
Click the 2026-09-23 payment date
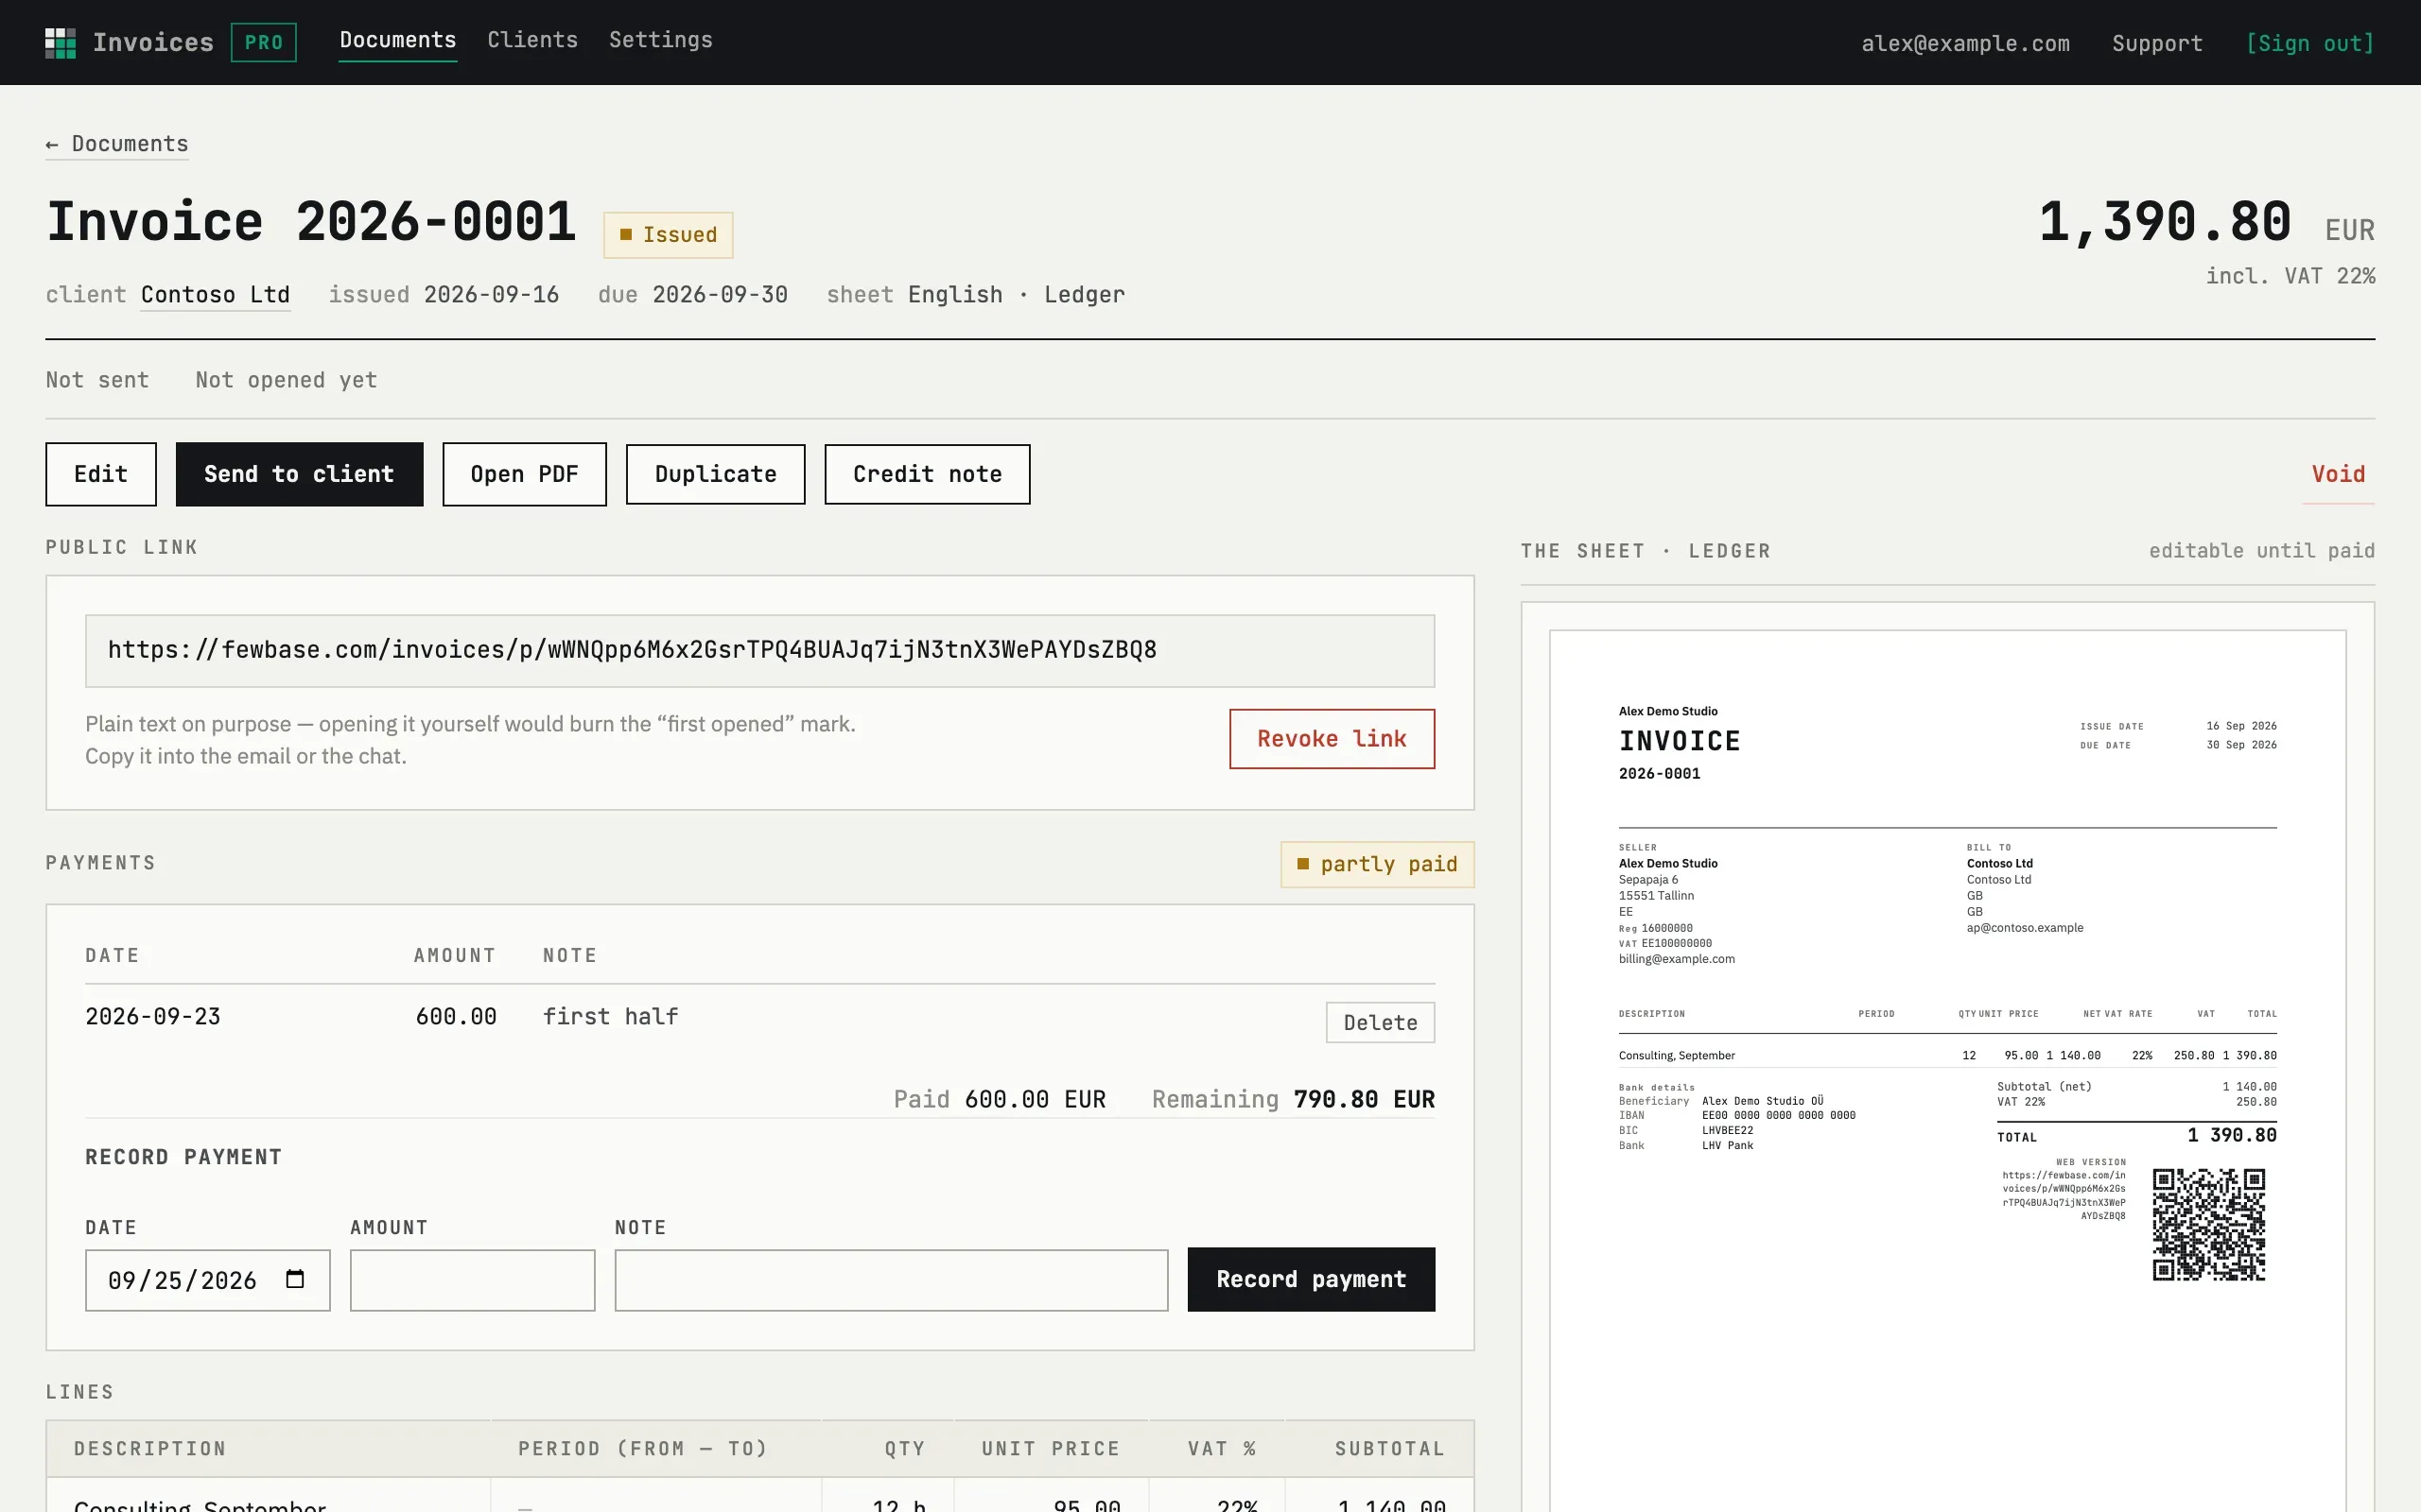[x=153, y=1017]
